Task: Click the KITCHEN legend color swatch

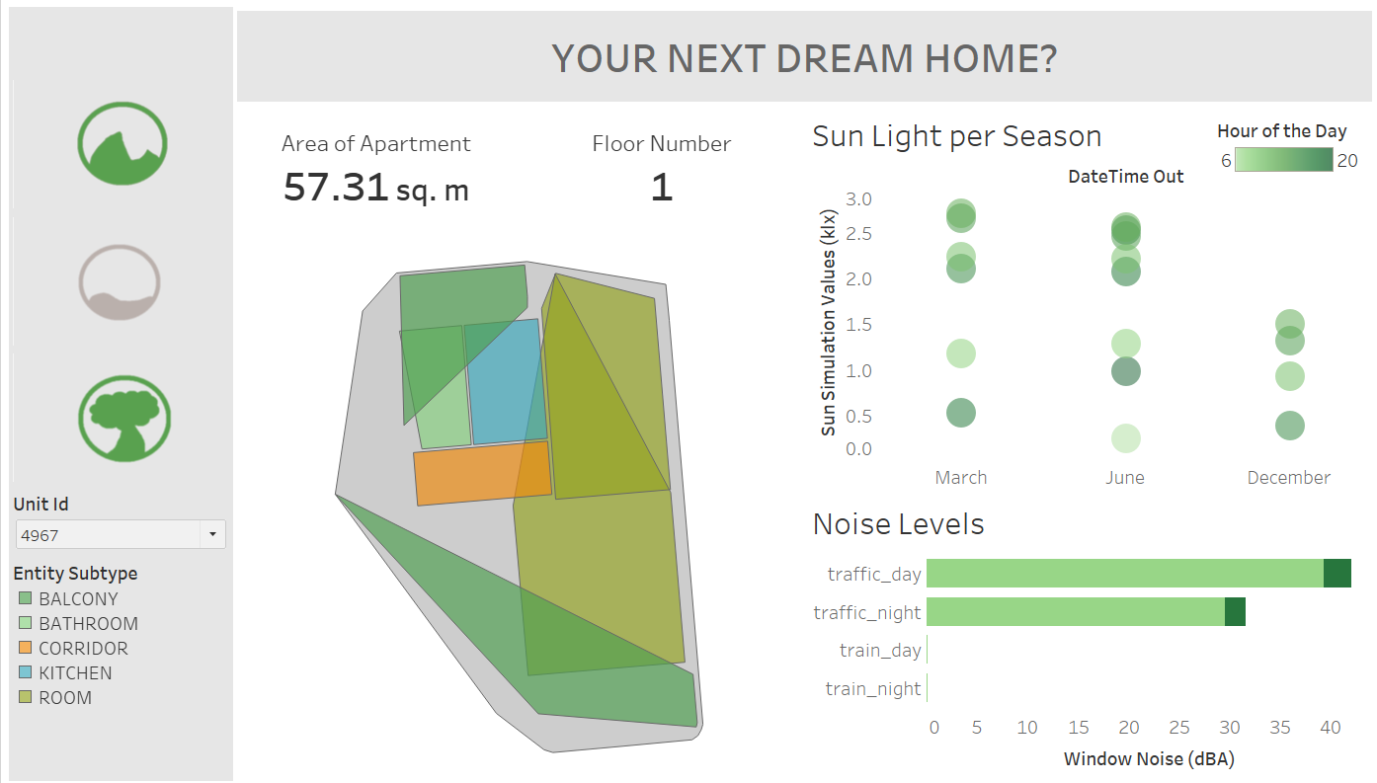Action: point(27,672)
